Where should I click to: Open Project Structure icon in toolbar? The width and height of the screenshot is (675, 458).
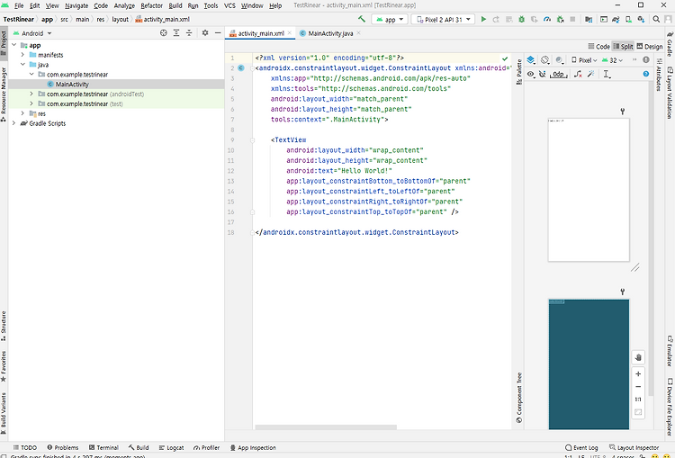(589, 20)
